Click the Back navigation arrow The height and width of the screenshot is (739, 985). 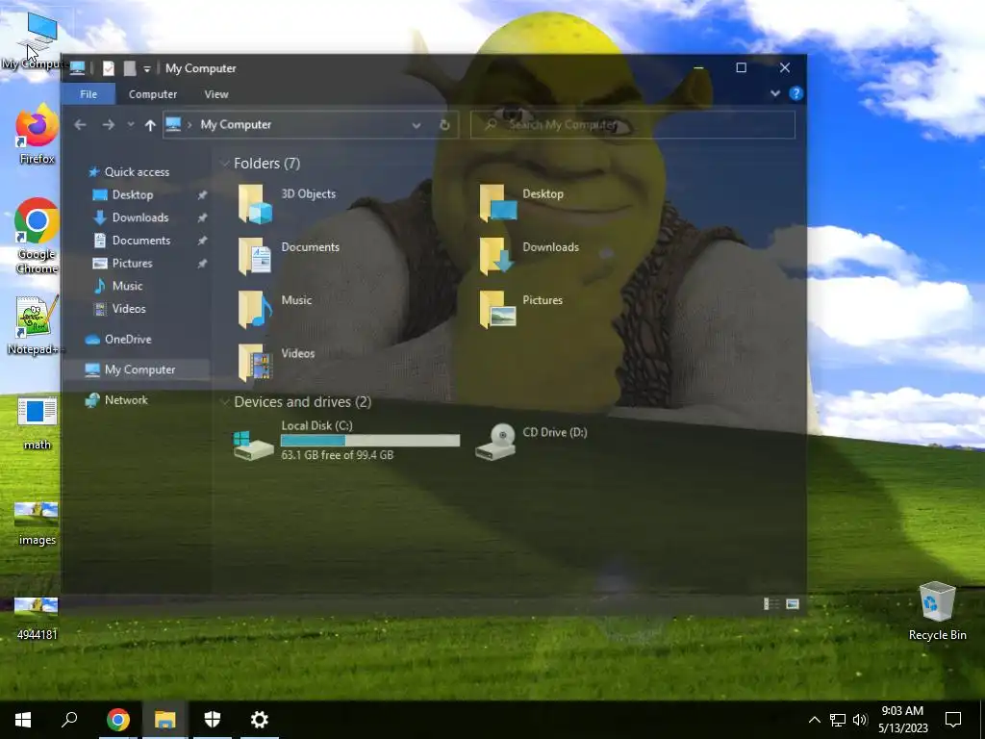tap(80, 125)
